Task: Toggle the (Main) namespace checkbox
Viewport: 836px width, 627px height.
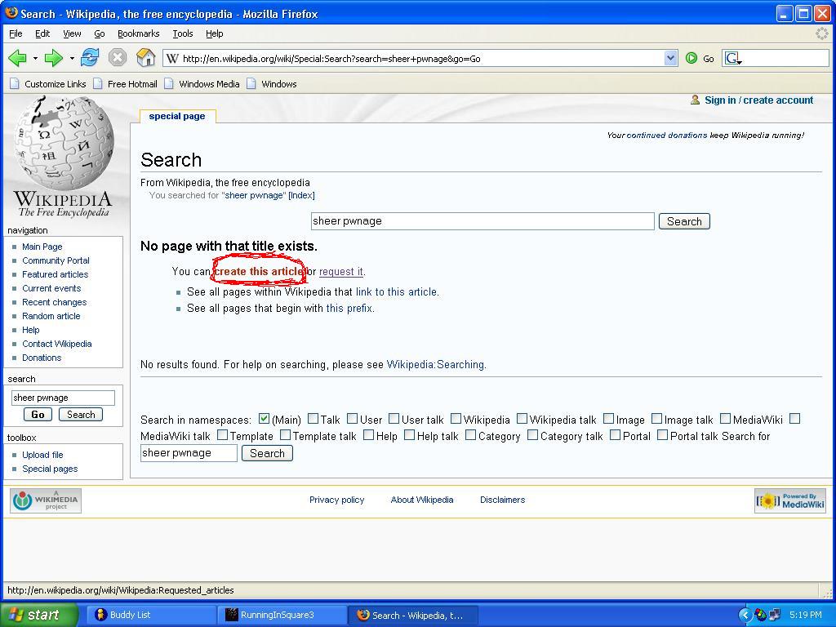Action: pyautogui.click(x=264, y=419)
